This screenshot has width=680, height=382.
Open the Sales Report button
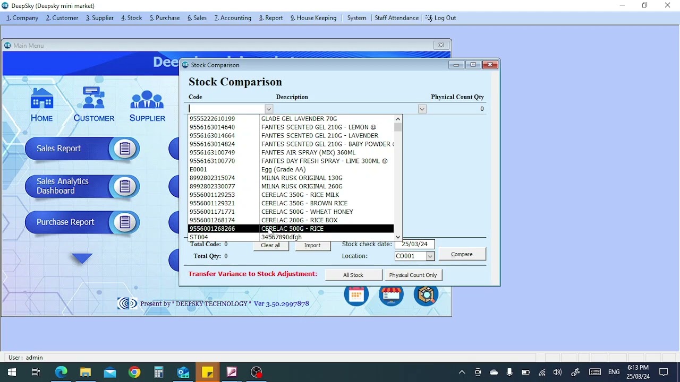click(x=82, y=149)
